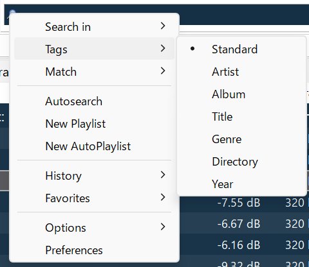Click 320 in the -6.67 dB row
The image size is (309, 267).
[x=295, y=224]
